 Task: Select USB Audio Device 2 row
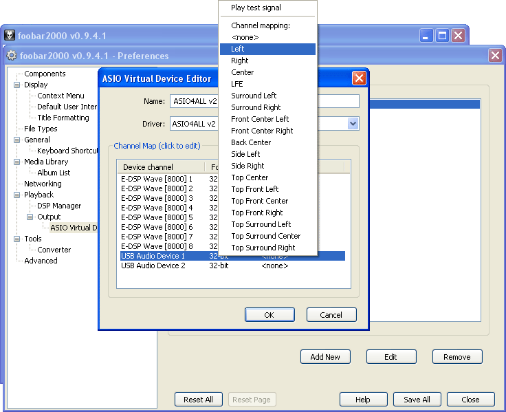click(x=232, y=265)
